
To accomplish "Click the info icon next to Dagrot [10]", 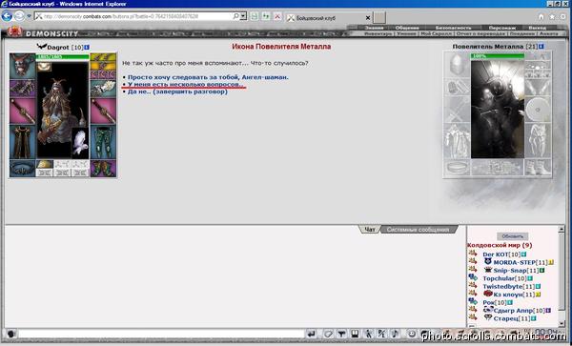I will pyautogui.click(x=87, y=48).
